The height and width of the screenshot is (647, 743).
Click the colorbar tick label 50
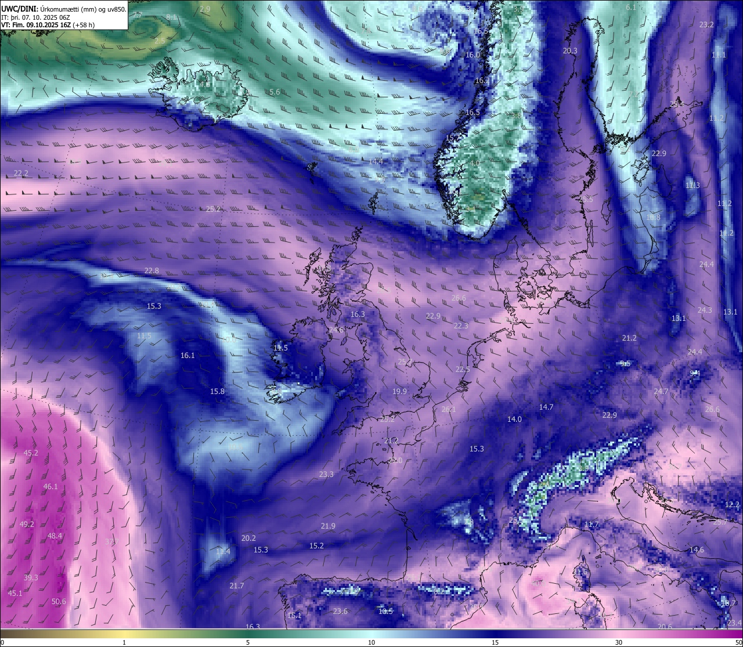[x=738, y=642]
